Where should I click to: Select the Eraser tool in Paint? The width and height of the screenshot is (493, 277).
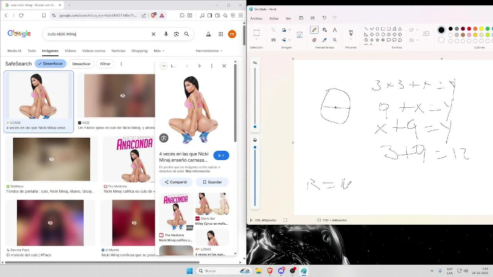click(314, 40)
